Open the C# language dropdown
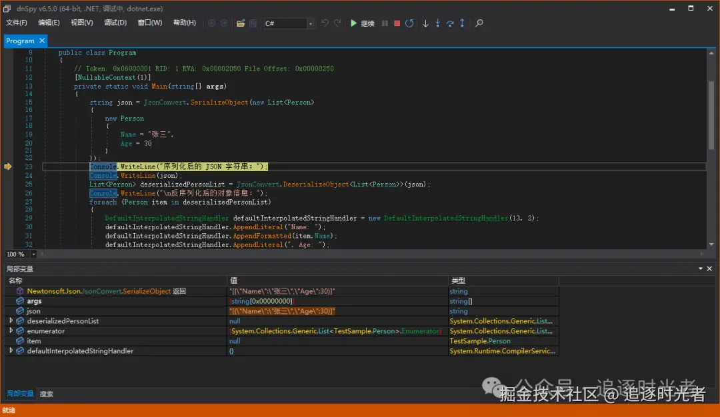Screen dimensions: 720x417 click(310, 23)
